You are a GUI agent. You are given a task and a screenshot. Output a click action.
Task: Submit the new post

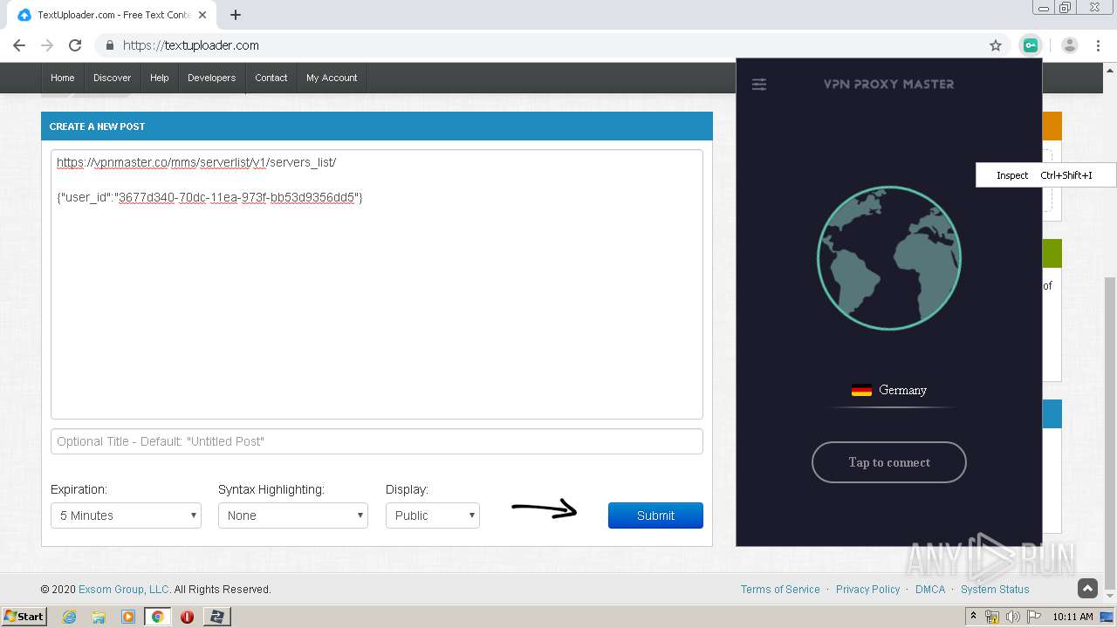[x=655, y=515]
